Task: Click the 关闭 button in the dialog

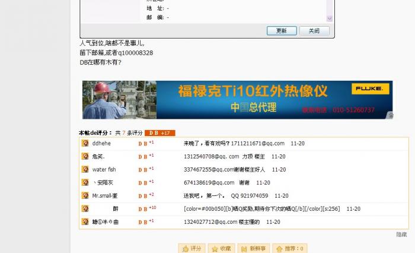Action: (x=314, y=31)
